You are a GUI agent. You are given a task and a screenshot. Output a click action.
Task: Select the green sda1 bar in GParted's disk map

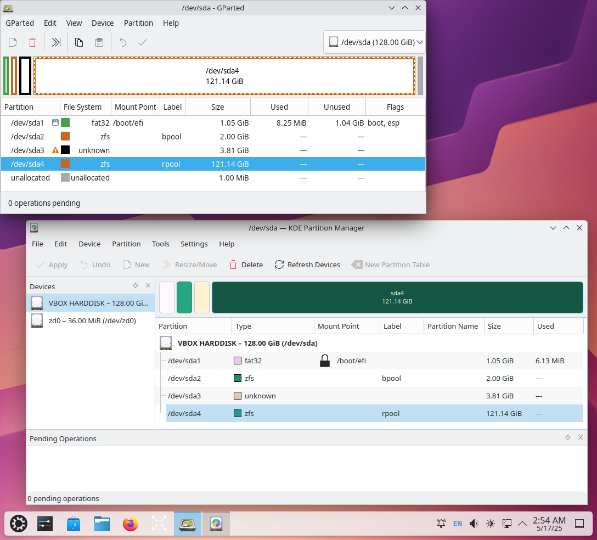tap(6, 76)
